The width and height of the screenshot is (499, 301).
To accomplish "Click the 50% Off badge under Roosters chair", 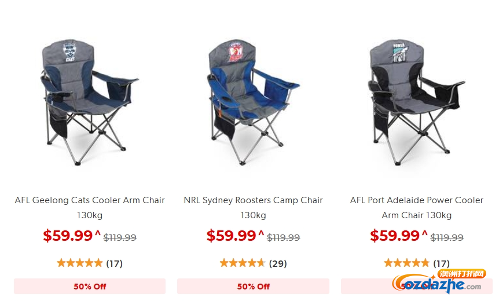I will (253, 287).
